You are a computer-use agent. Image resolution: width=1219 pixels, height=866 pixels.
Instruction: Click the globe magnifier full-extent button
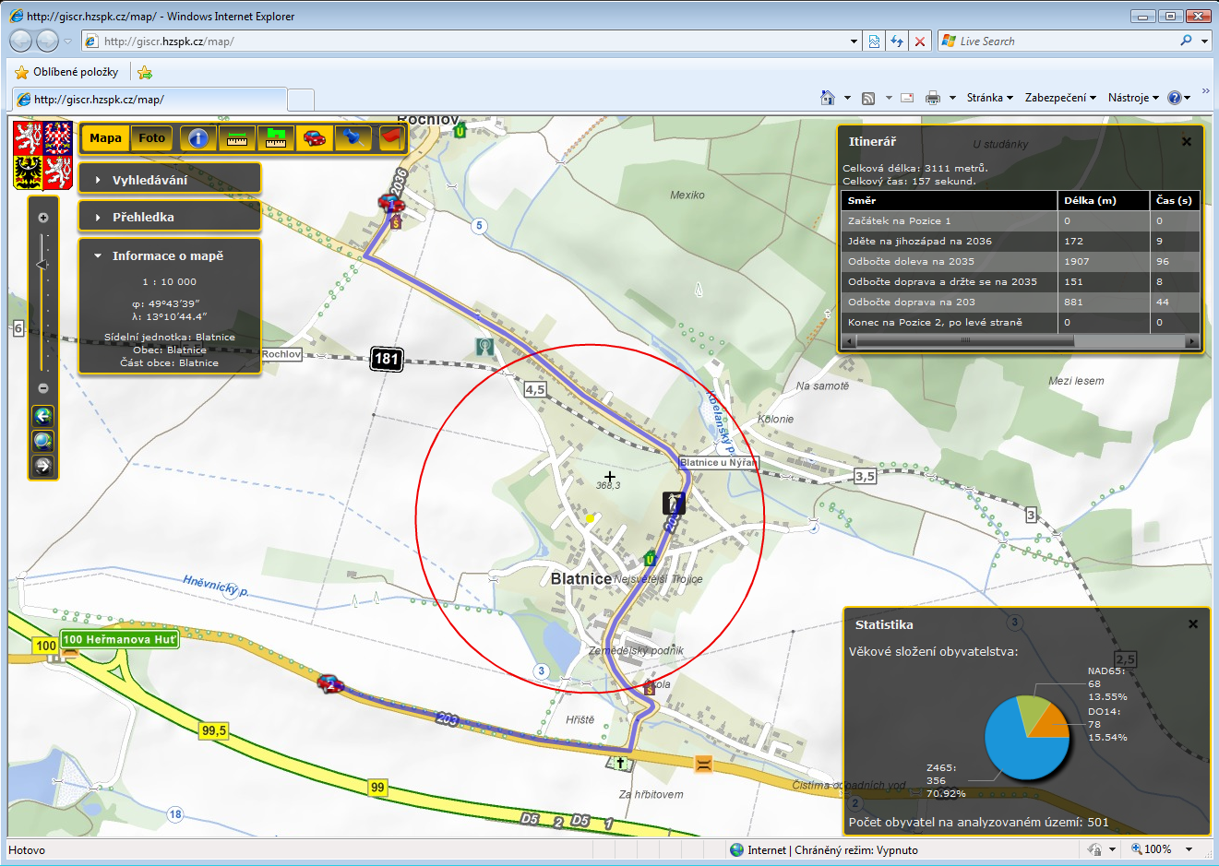coord(42,441)
